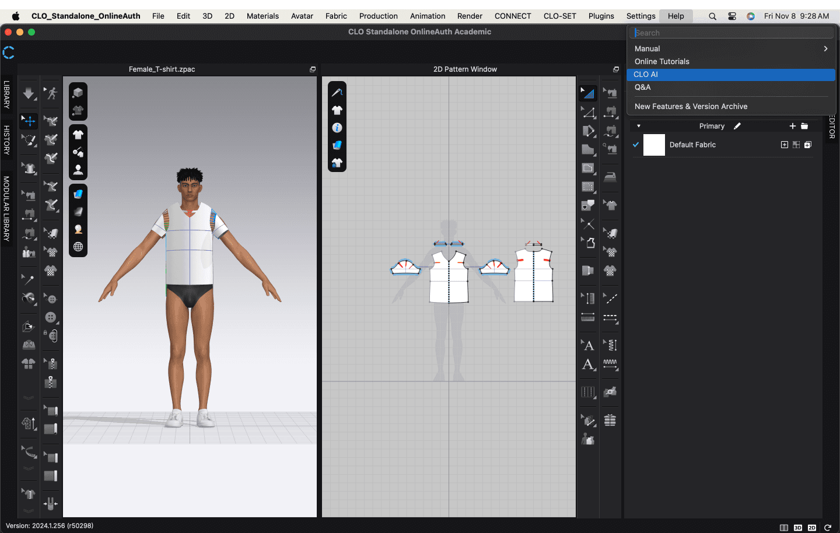Open fabric folder icon in Primary header
Image resolution: width=840 pixels, height=533 pixels.
coord(804,126)
